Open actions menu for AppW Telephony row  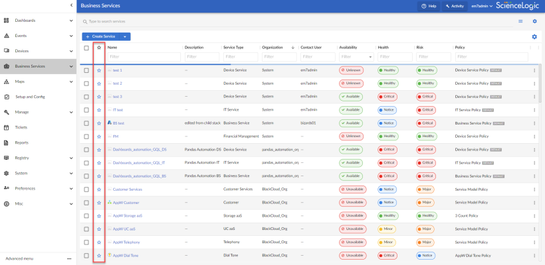coord(534,242)
